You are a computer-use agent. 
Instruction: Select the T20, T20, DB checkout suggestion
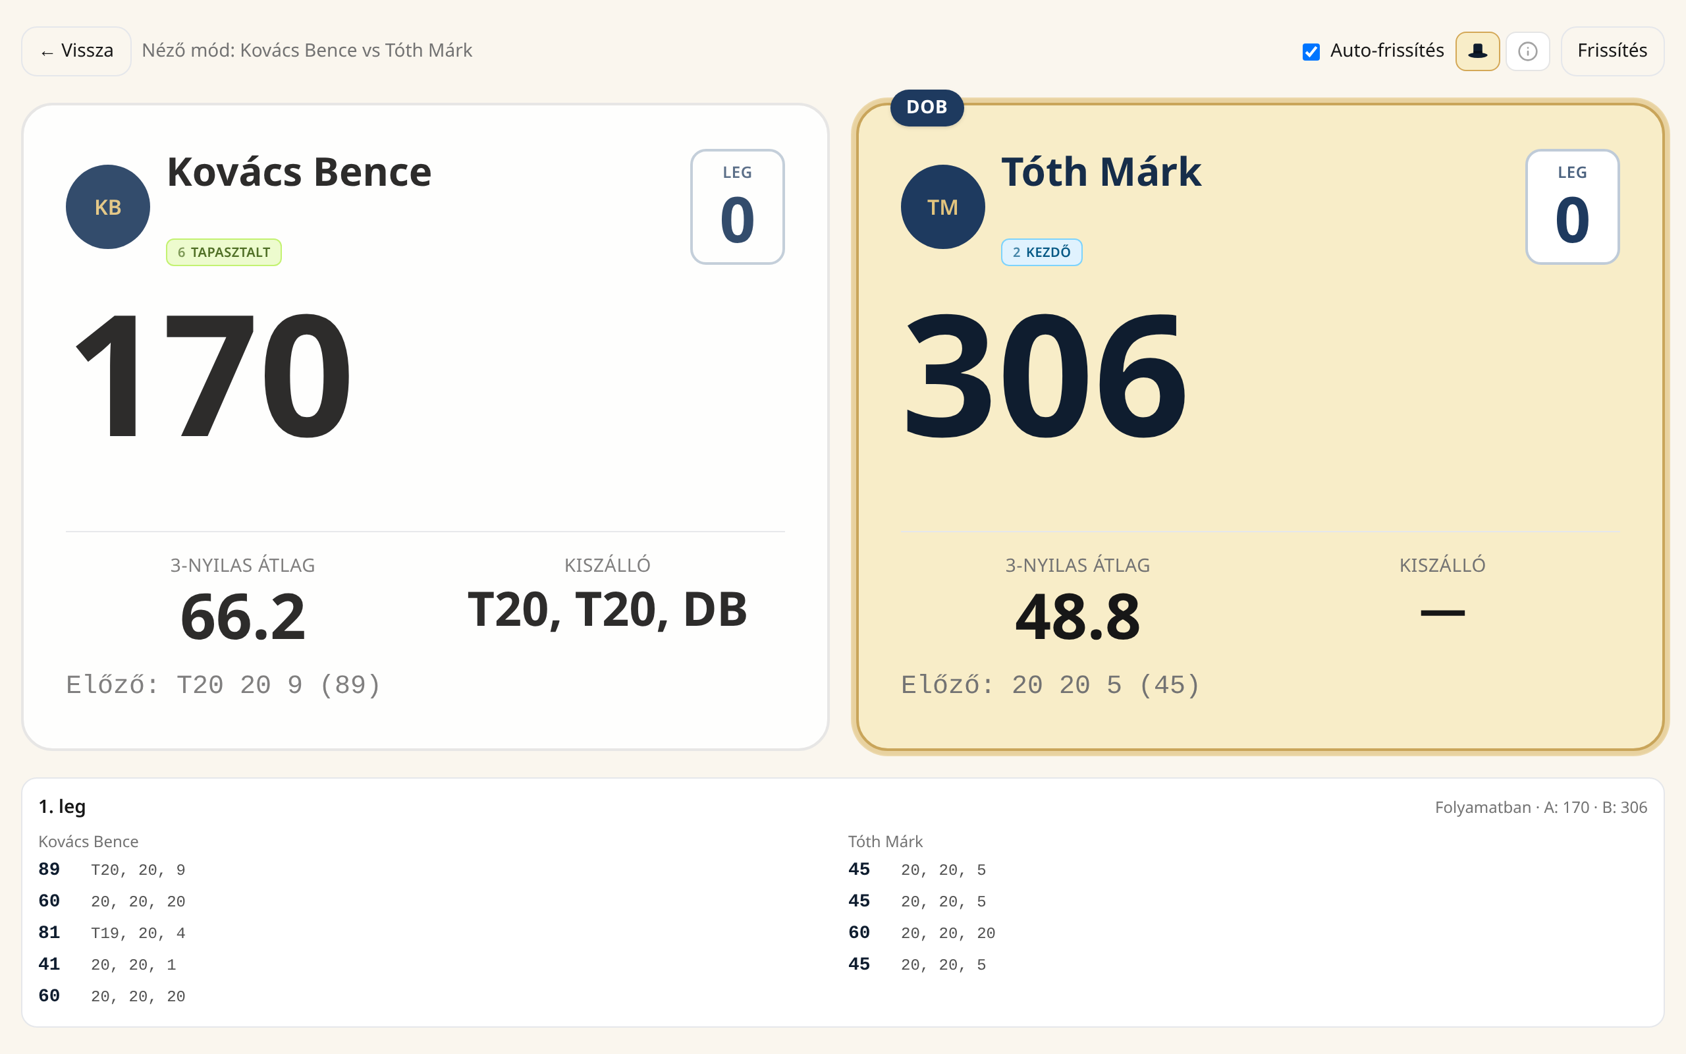607,609
